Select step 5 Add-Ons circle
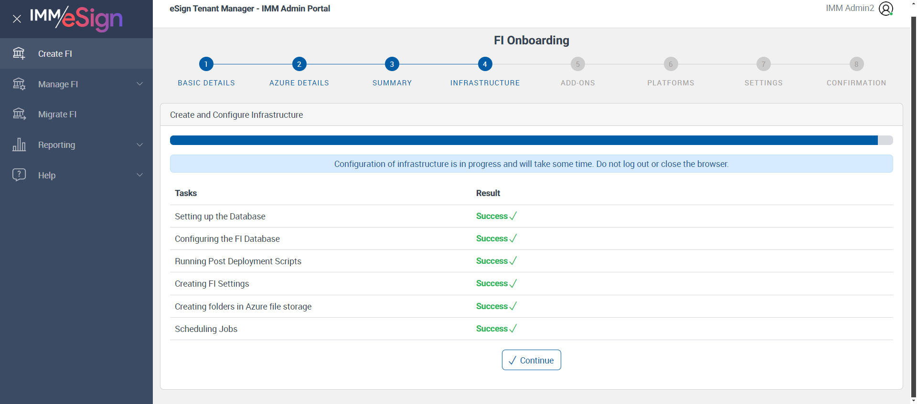 pyautogui.click(x=578, y=64)
